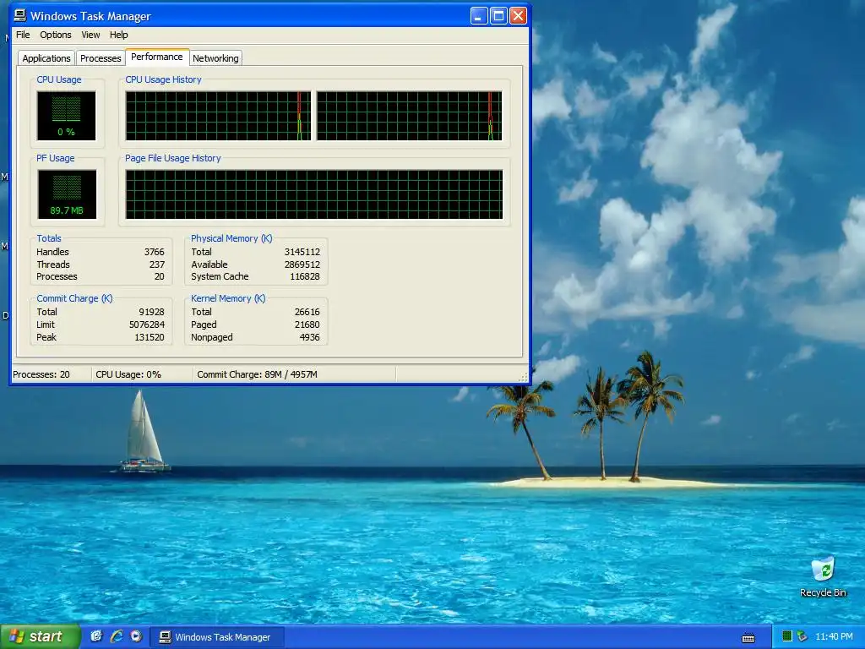Click the Page File Usage History graph

tap(314, 194)
